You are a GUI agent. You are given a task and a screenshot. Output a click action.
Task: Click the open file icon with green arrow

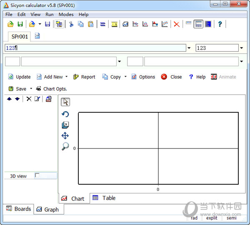[x=10, y=24]
